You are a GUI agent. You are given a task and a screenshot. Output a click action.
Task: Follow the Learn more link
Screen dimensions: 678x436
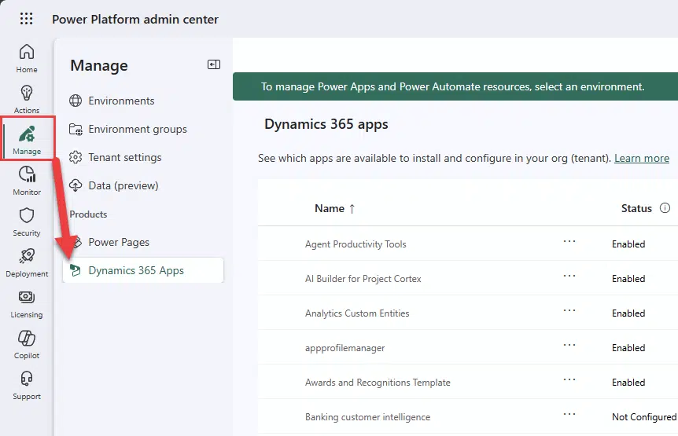tap(642, 158)
